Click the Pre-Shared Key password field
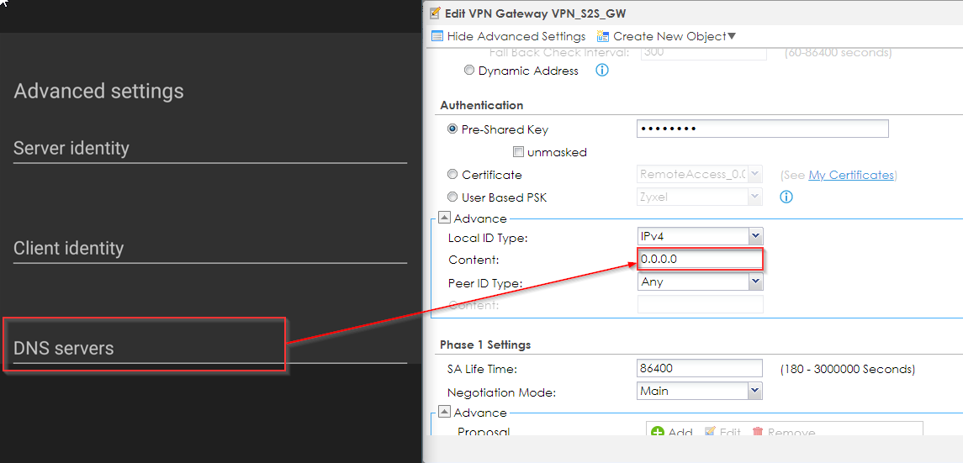Image resolution: width=963 pixels, height=463 pixels. pos(762,129)
